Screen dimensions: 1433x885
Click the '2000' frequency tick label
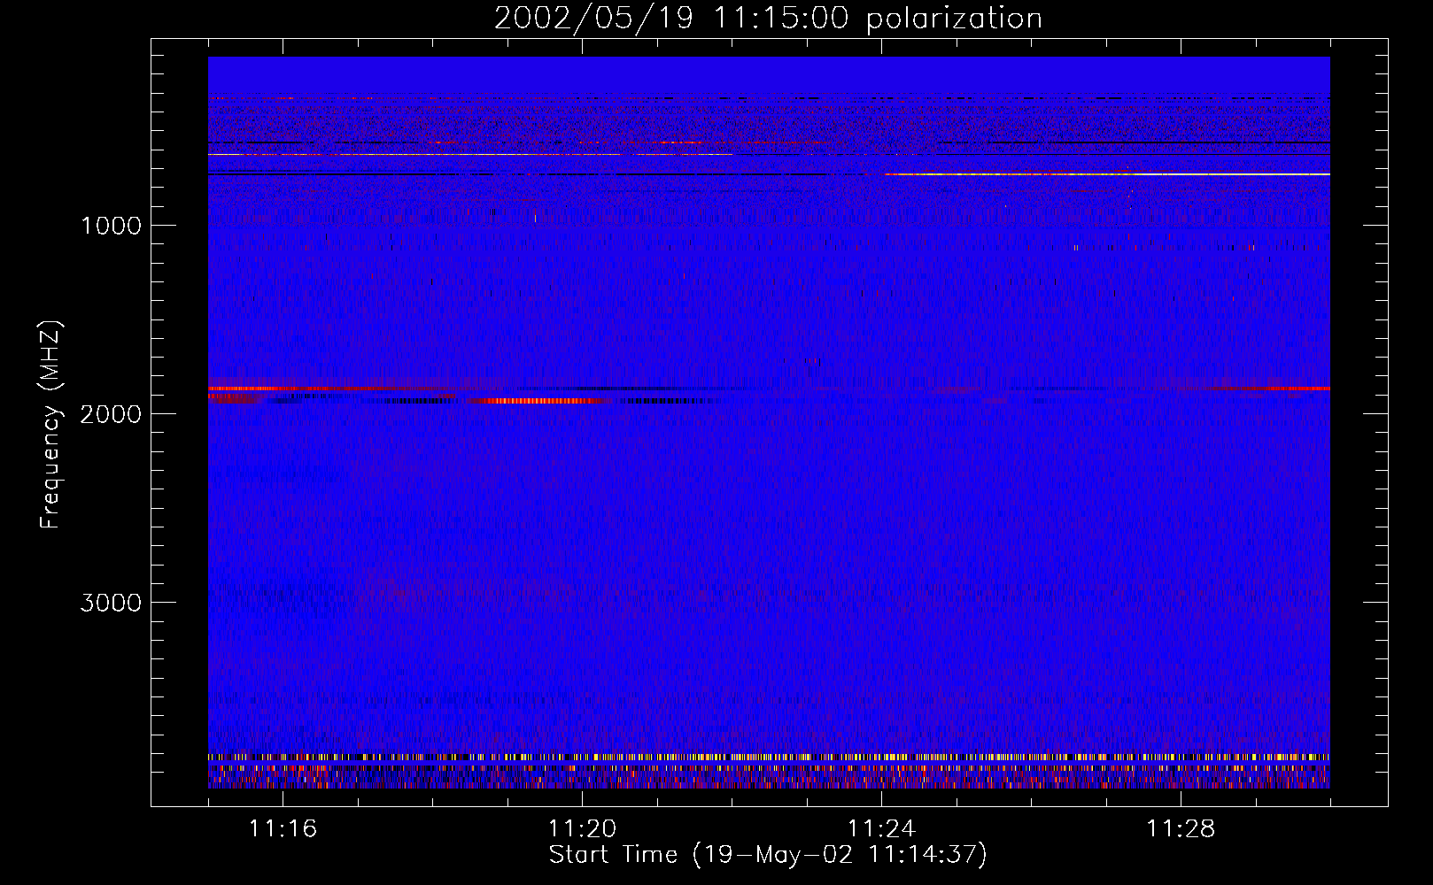point(111,414)
